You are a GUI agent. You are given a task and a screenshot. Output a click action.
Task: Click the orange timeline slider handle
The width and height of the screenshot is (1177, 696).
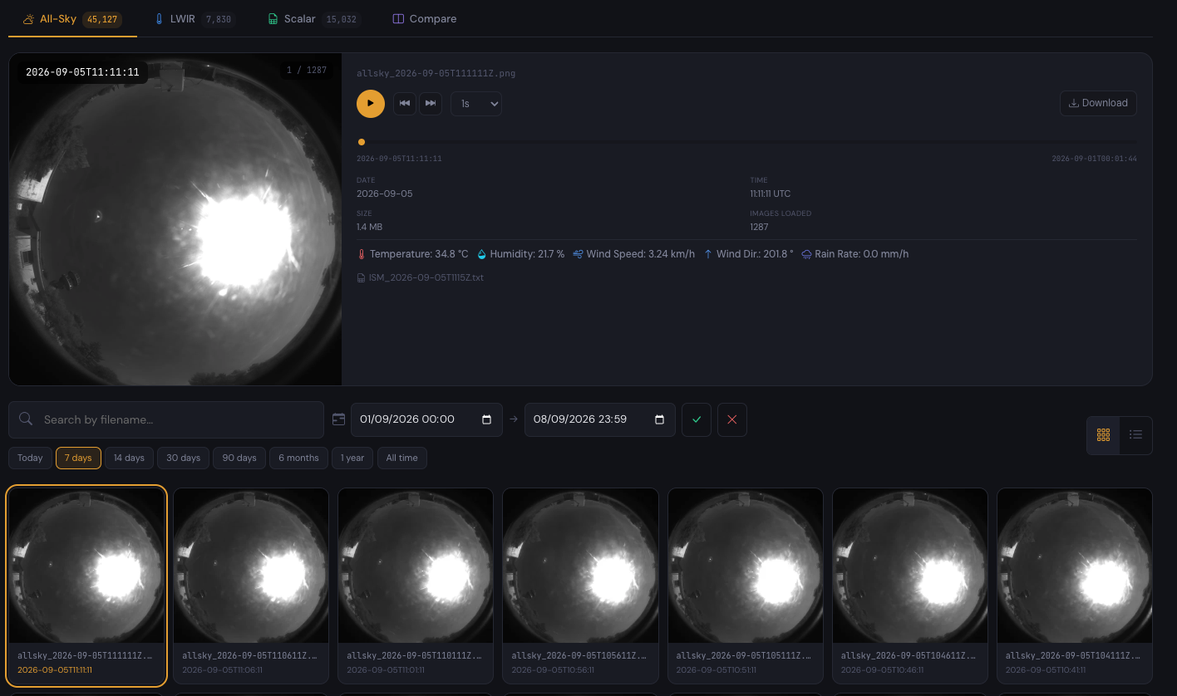click(x=361, y=142)
